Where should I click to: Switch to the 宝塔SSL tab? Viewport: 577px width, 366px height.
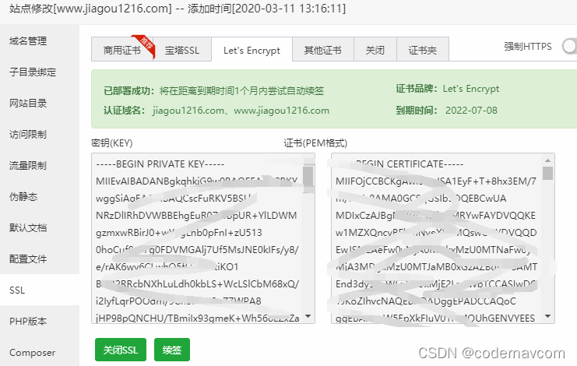coord(182,50)
